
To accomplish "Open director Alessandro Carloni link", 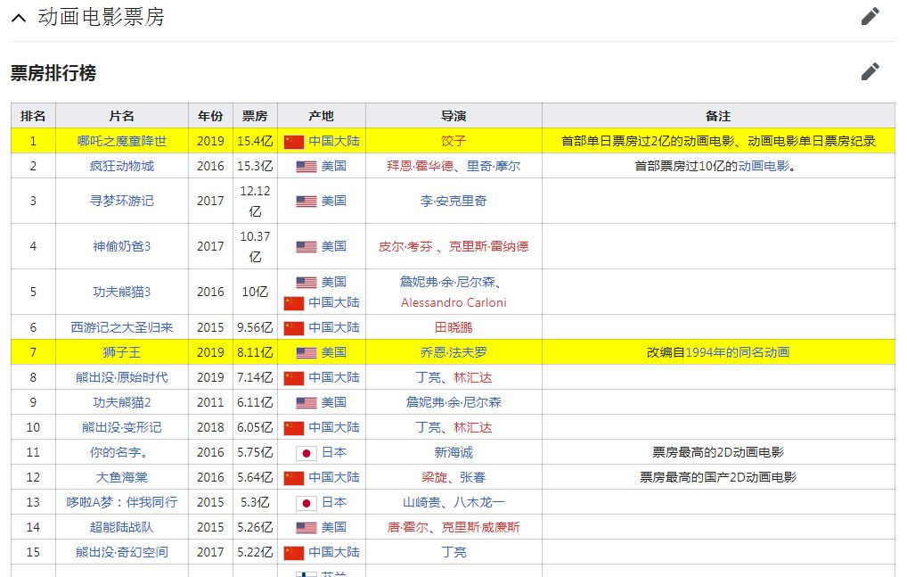I will pyautogui.click(x=453, y=302).
